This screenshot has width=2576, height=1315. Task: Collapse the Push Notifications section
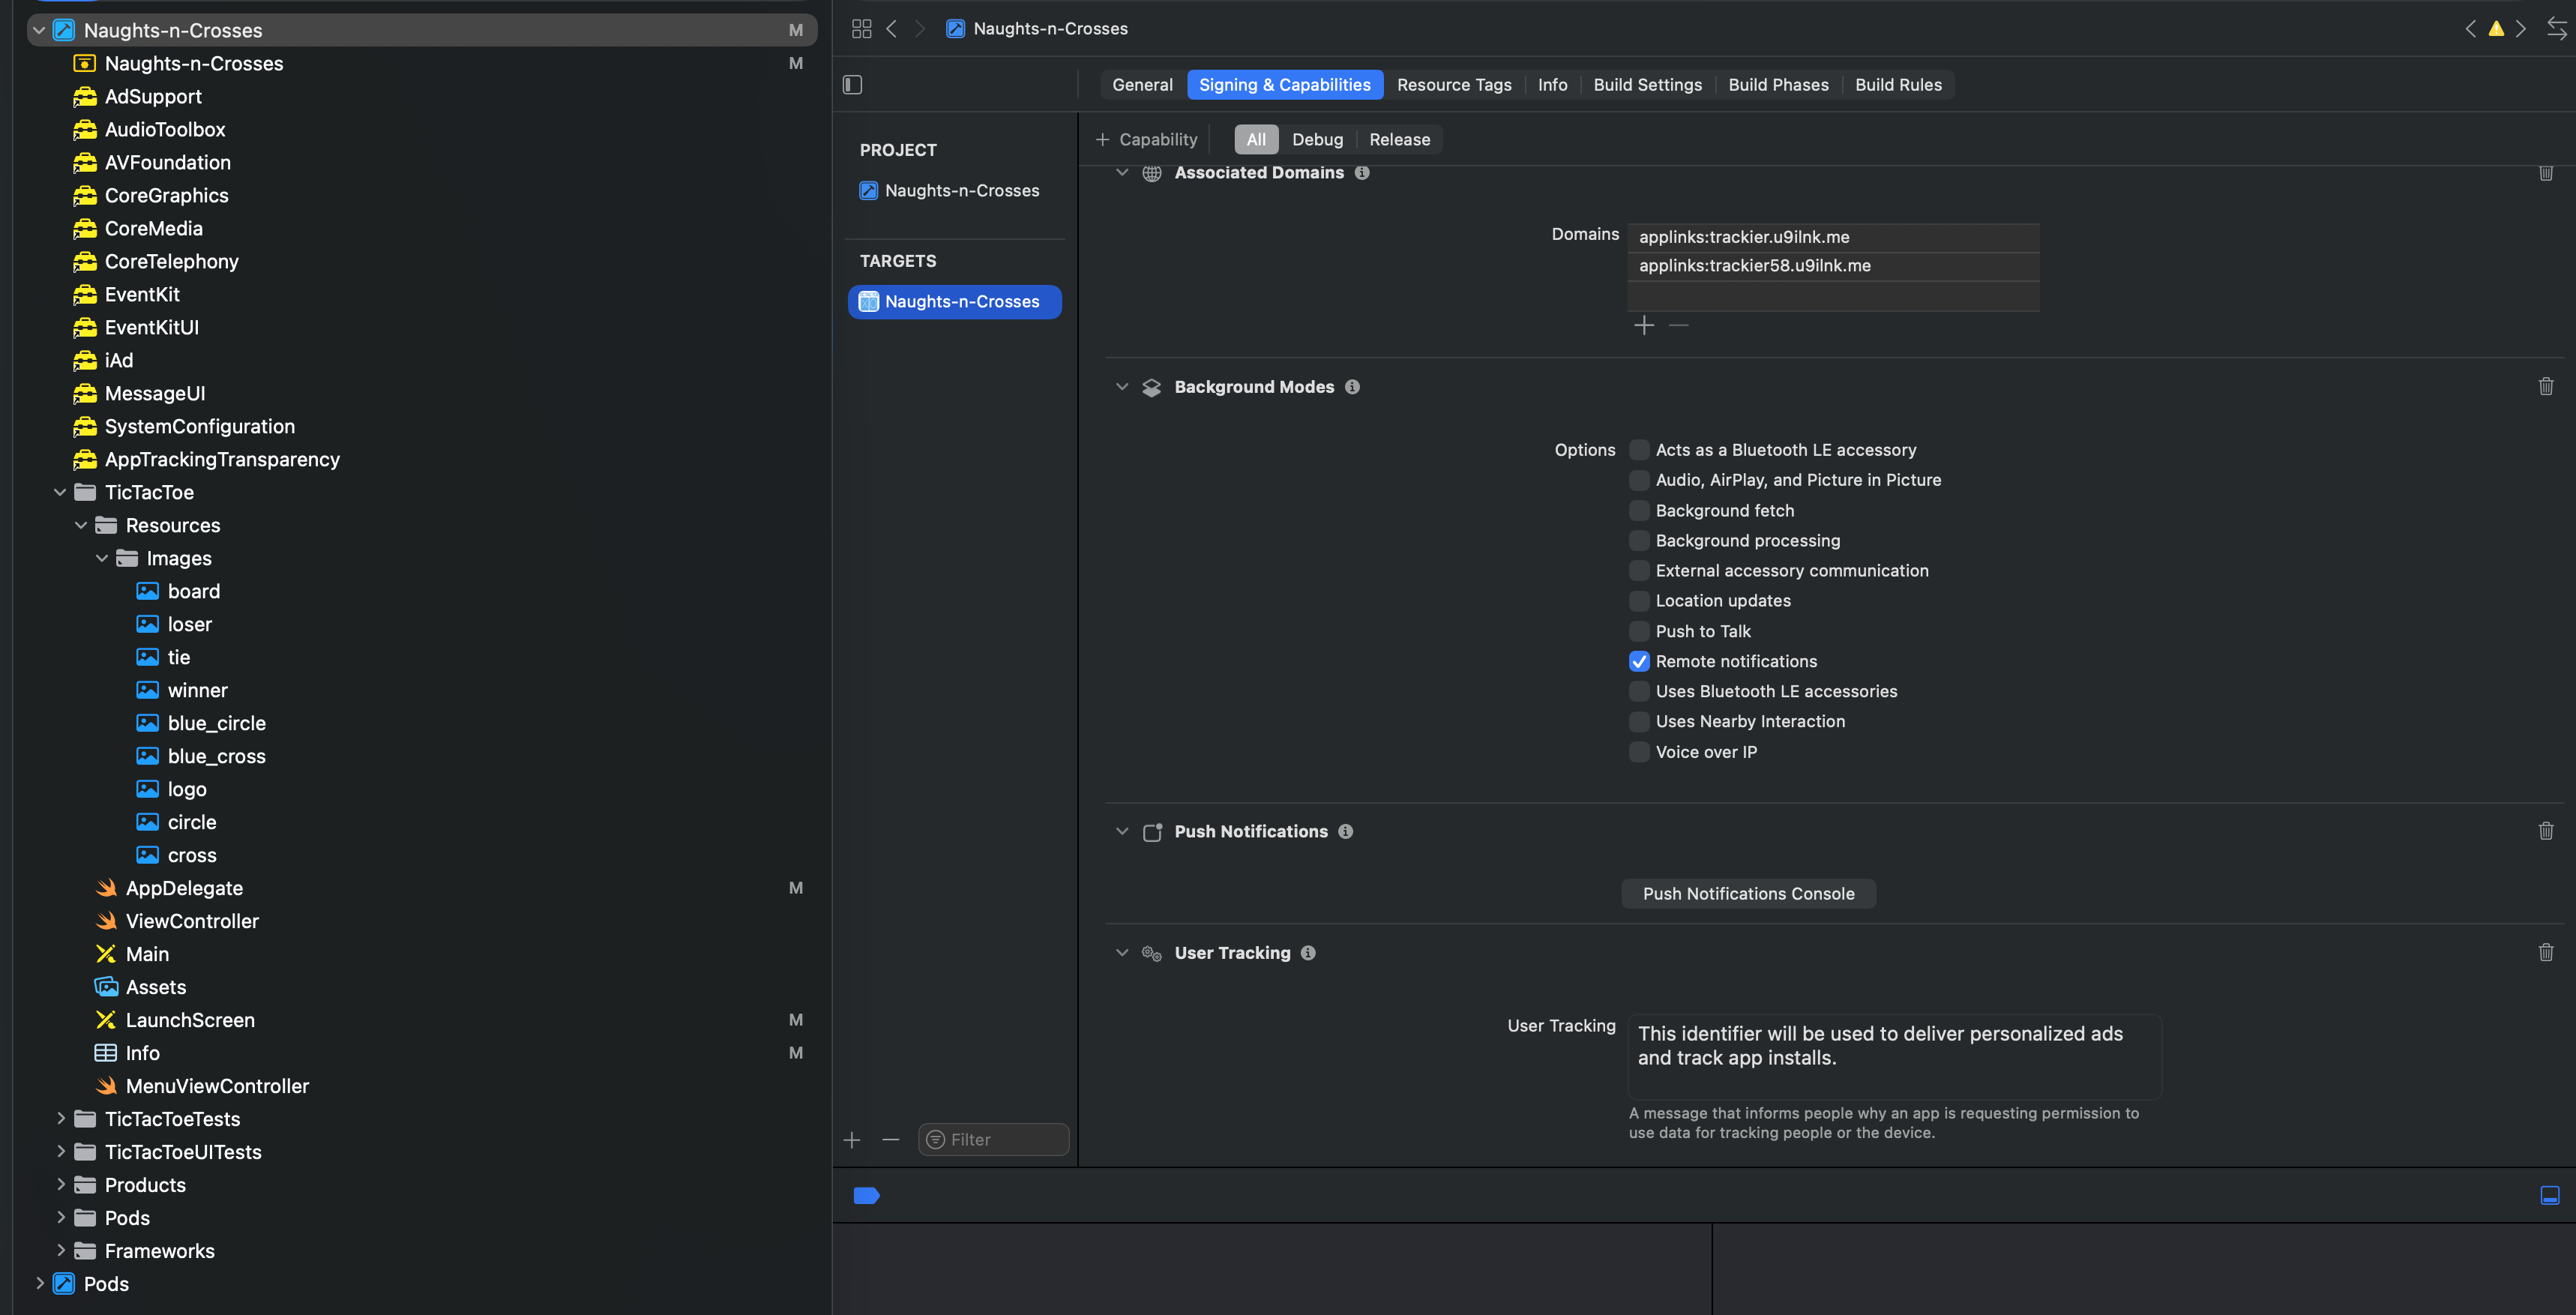tap(1122, 831)
